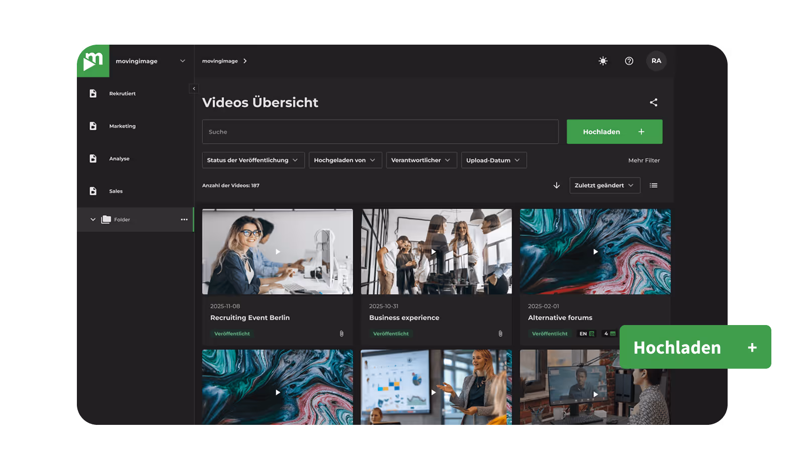Image resolution: width=803 pixels, height=469 pixels.
Task: Open the Business experience video thumbnail
Action: pyautogui.click(x=436, y=251)
